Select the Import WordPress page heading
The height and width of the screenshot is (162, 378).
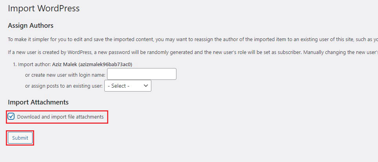(44, 9)
